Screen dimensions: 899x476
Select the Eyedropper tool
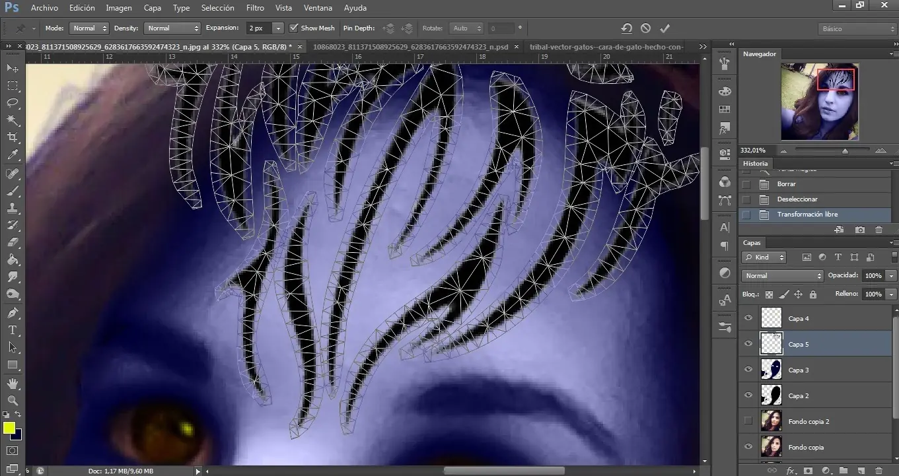pyautogui.click(x=13, y=155)
